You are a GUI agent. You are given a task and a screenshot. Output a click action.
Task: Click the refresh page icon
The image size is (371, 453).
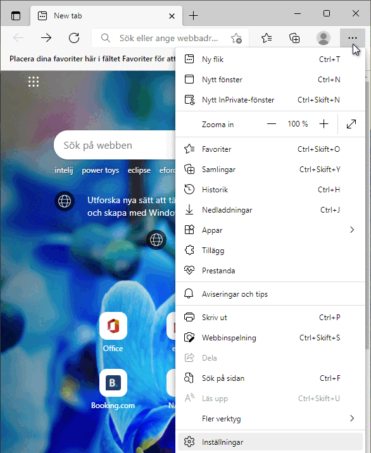[x=74, y=38]
